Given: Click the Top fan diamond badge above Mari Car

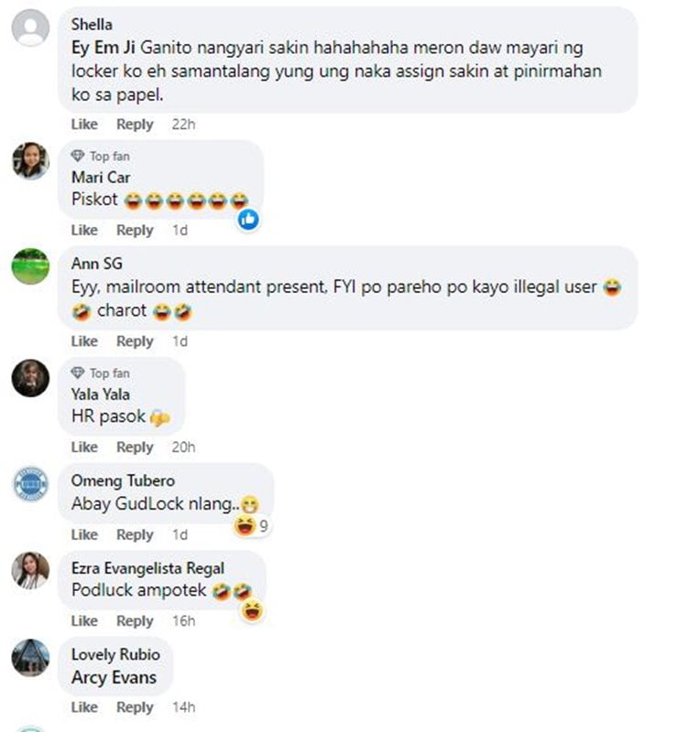Looking at the screenshot, I should [x=100, y=156].
